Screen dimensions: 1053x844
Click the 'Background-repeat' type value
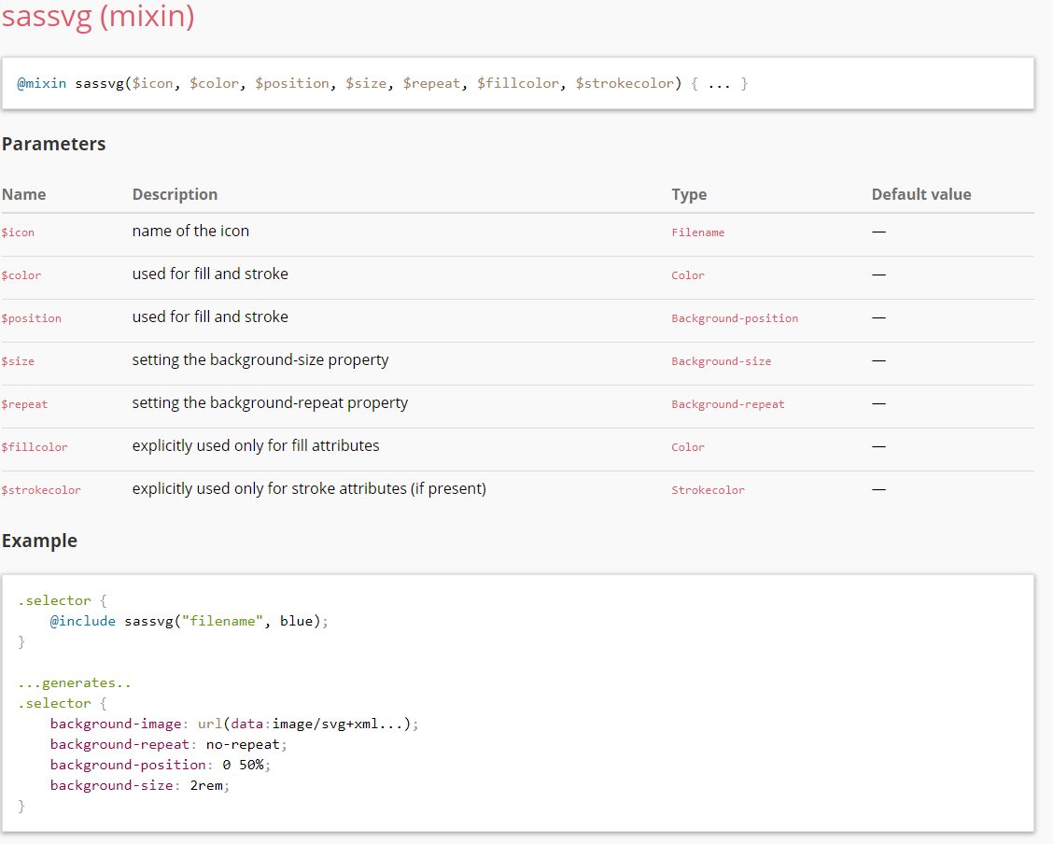click(x=729, y=404)
